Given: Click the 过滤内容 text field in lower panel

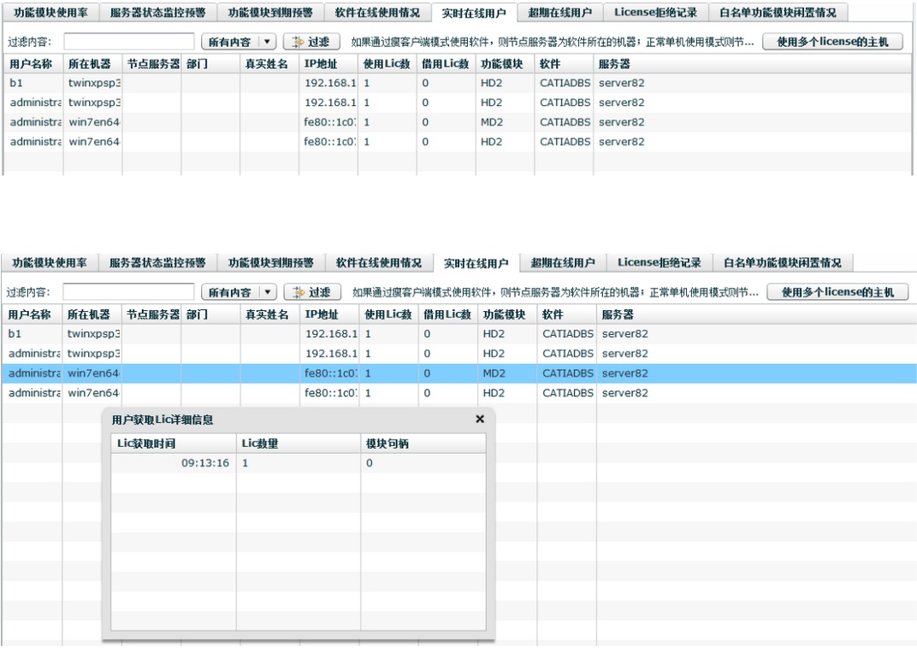Looking at the screenshot, I should click(x=128, y=292).
